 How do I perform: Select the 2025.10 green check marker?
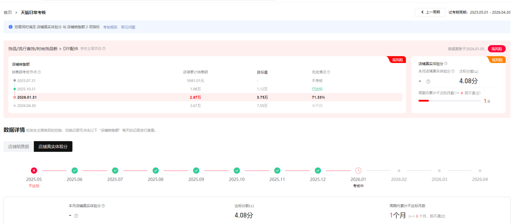236,170
